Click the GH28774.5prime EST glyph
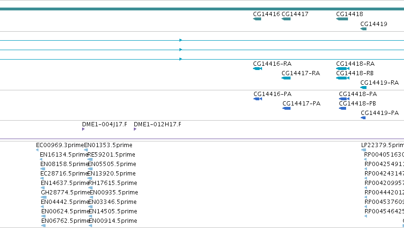This screenshot has height=228, width=404. 44,197
